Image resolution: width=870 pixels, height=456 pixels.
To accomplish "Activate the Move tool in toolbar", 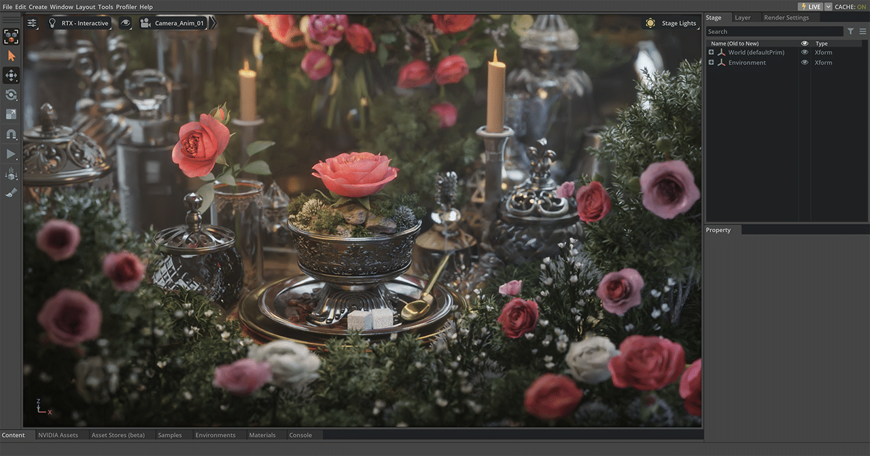I will click(11, 75).
